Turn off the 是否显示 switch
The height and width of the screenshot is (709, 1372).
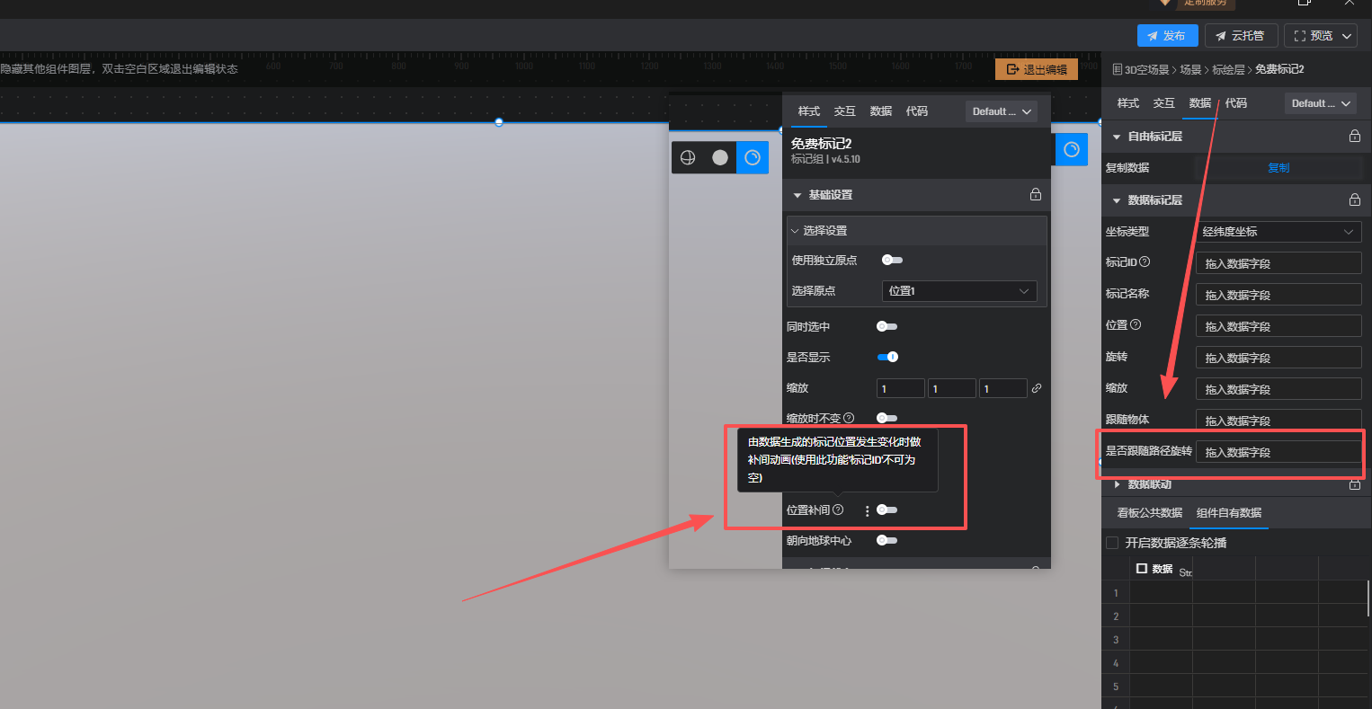click(x=887, y=357)
